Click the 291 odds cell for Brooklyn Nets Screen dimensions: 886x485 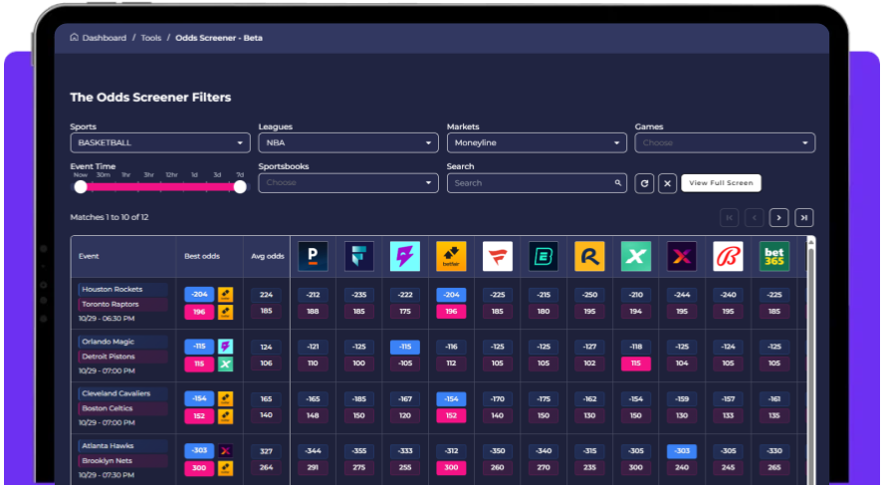[x=313, y=467]
